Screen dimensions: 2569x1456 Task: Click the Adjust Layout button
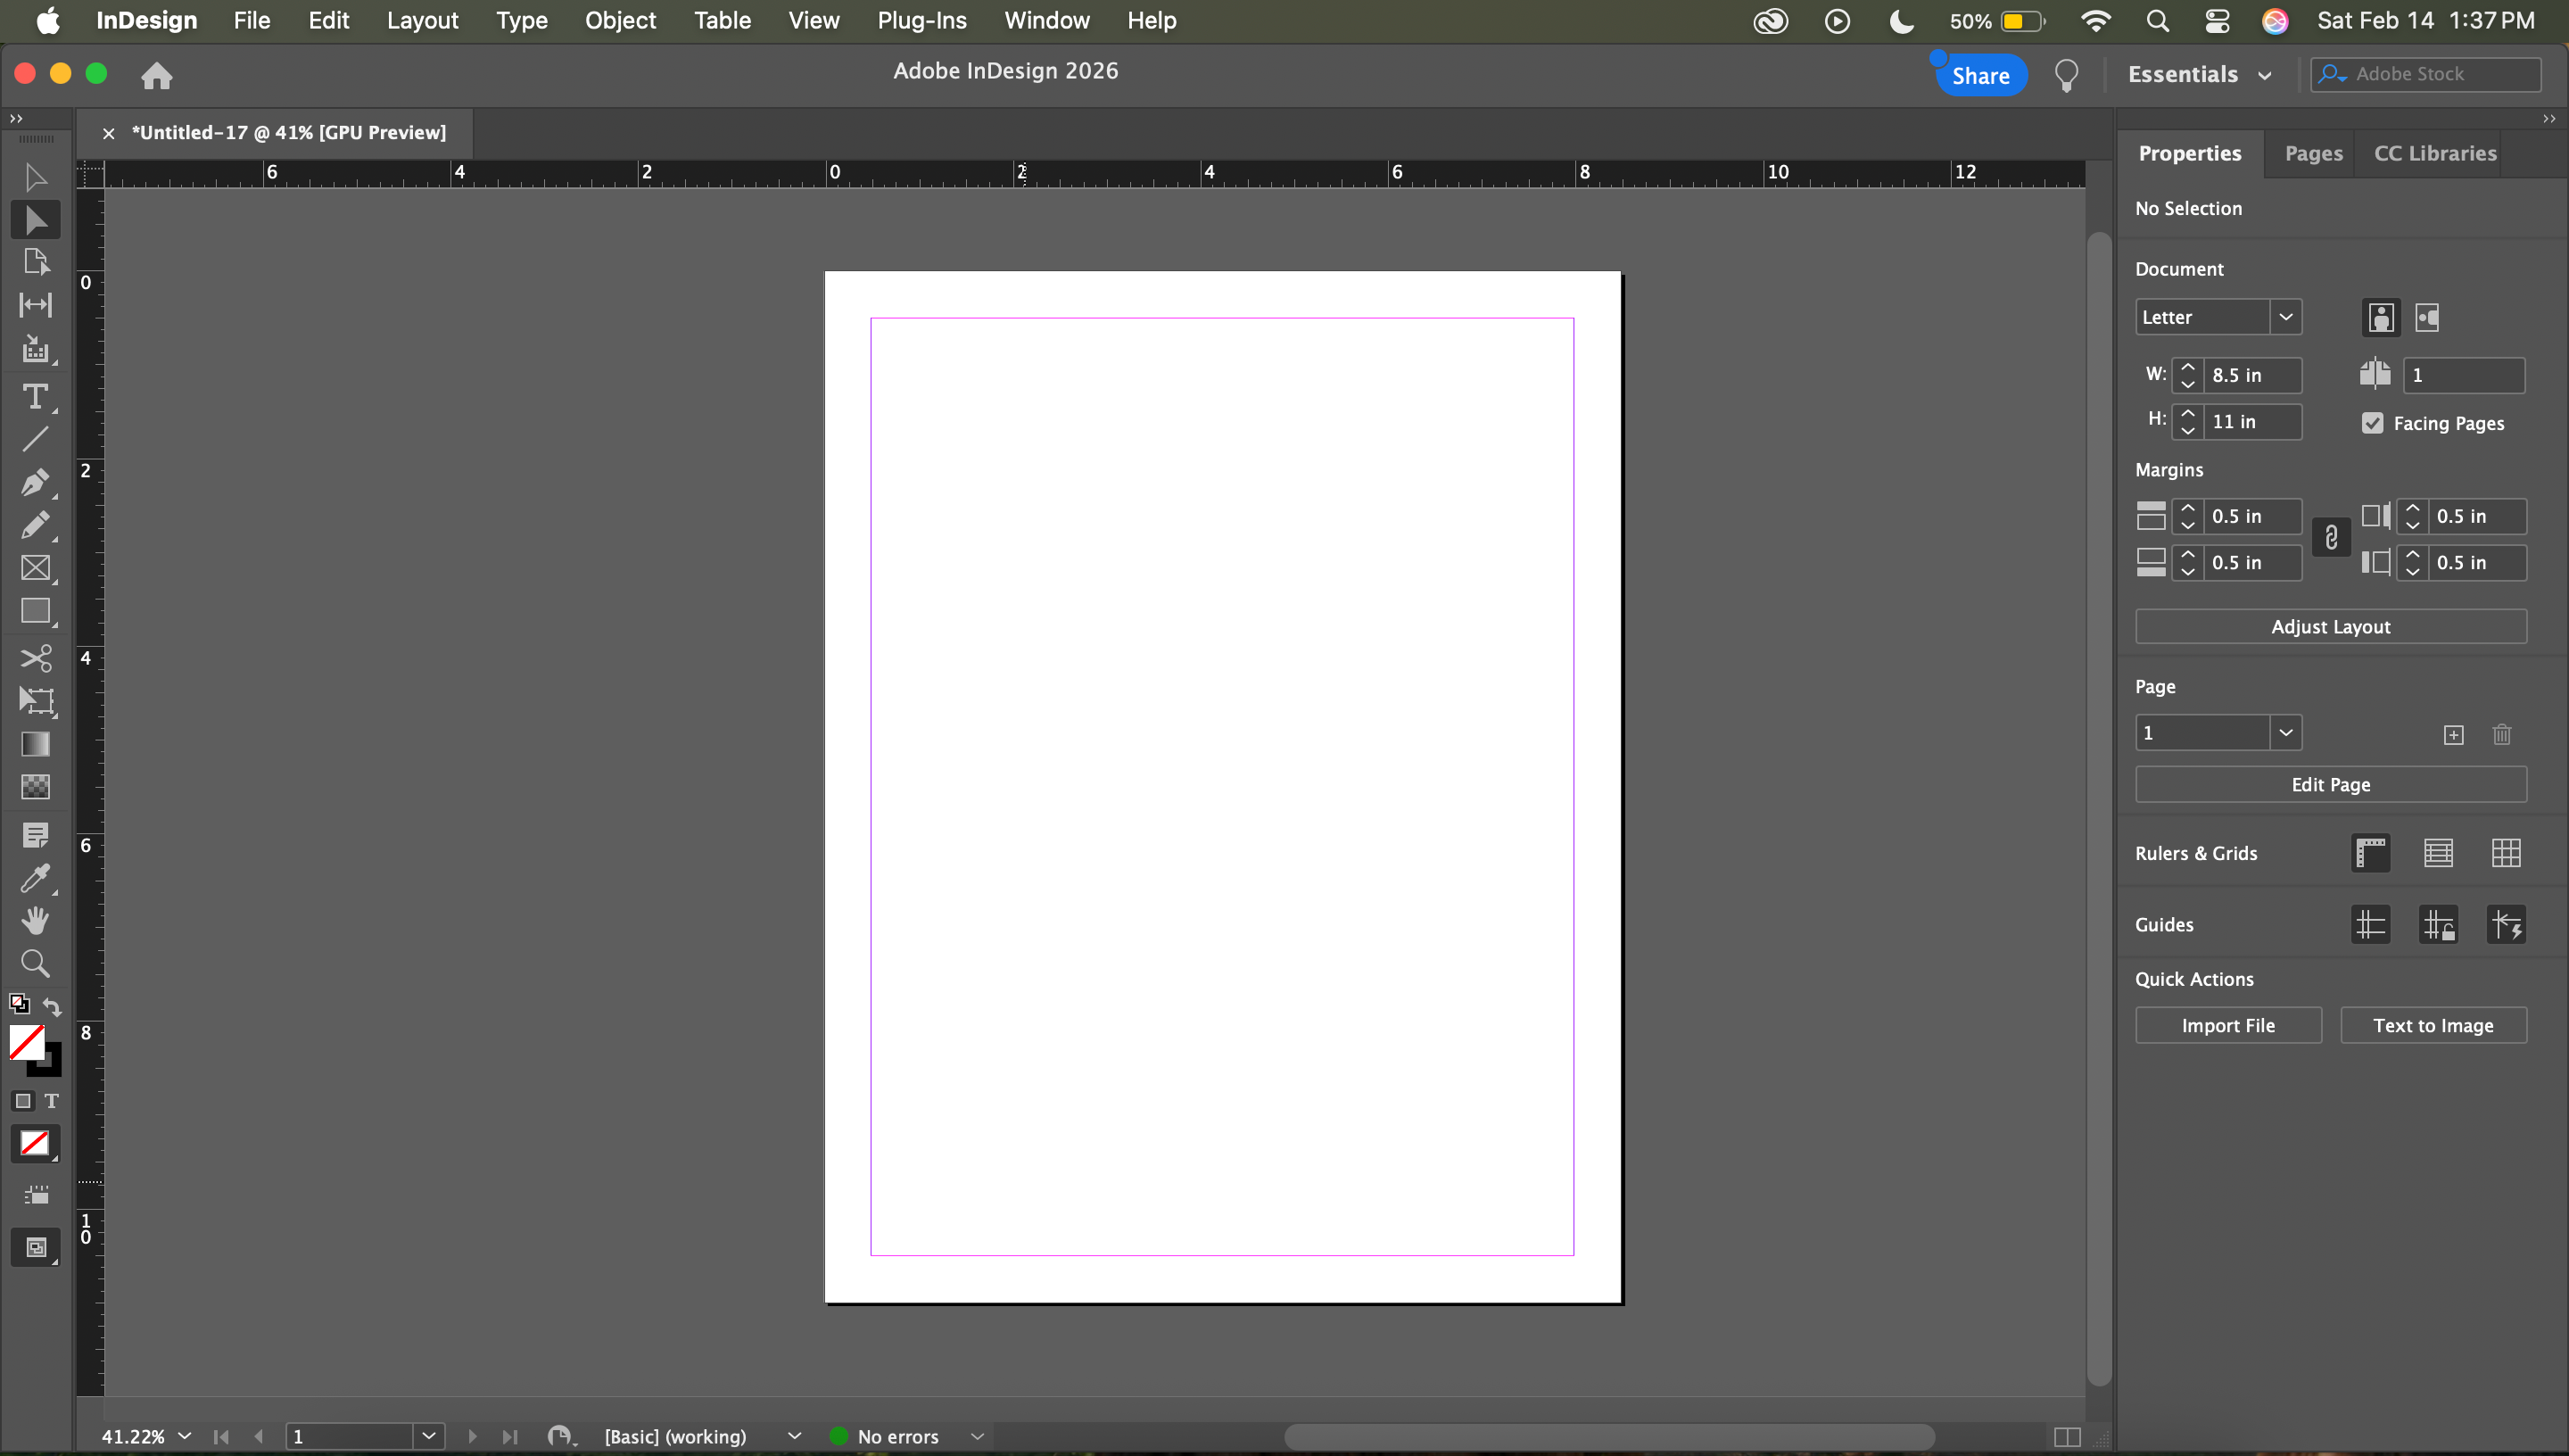(2330, 627)
